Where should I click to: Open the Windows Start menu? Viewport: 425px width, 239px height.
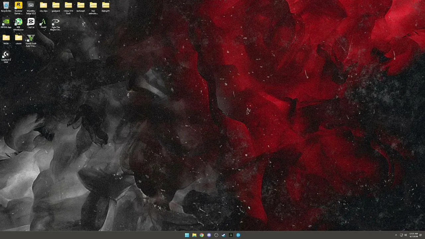pyautogui.click(x=187, y=235)
